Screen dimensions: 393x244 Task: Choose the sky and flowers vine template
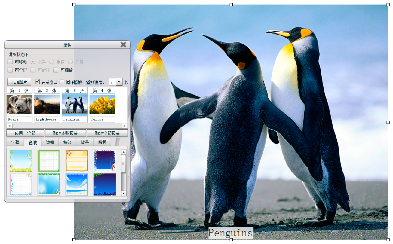tap(21, 161)
